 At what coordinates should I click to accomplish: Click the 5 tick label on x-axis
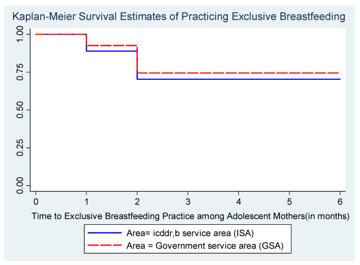tap(289, 201)
